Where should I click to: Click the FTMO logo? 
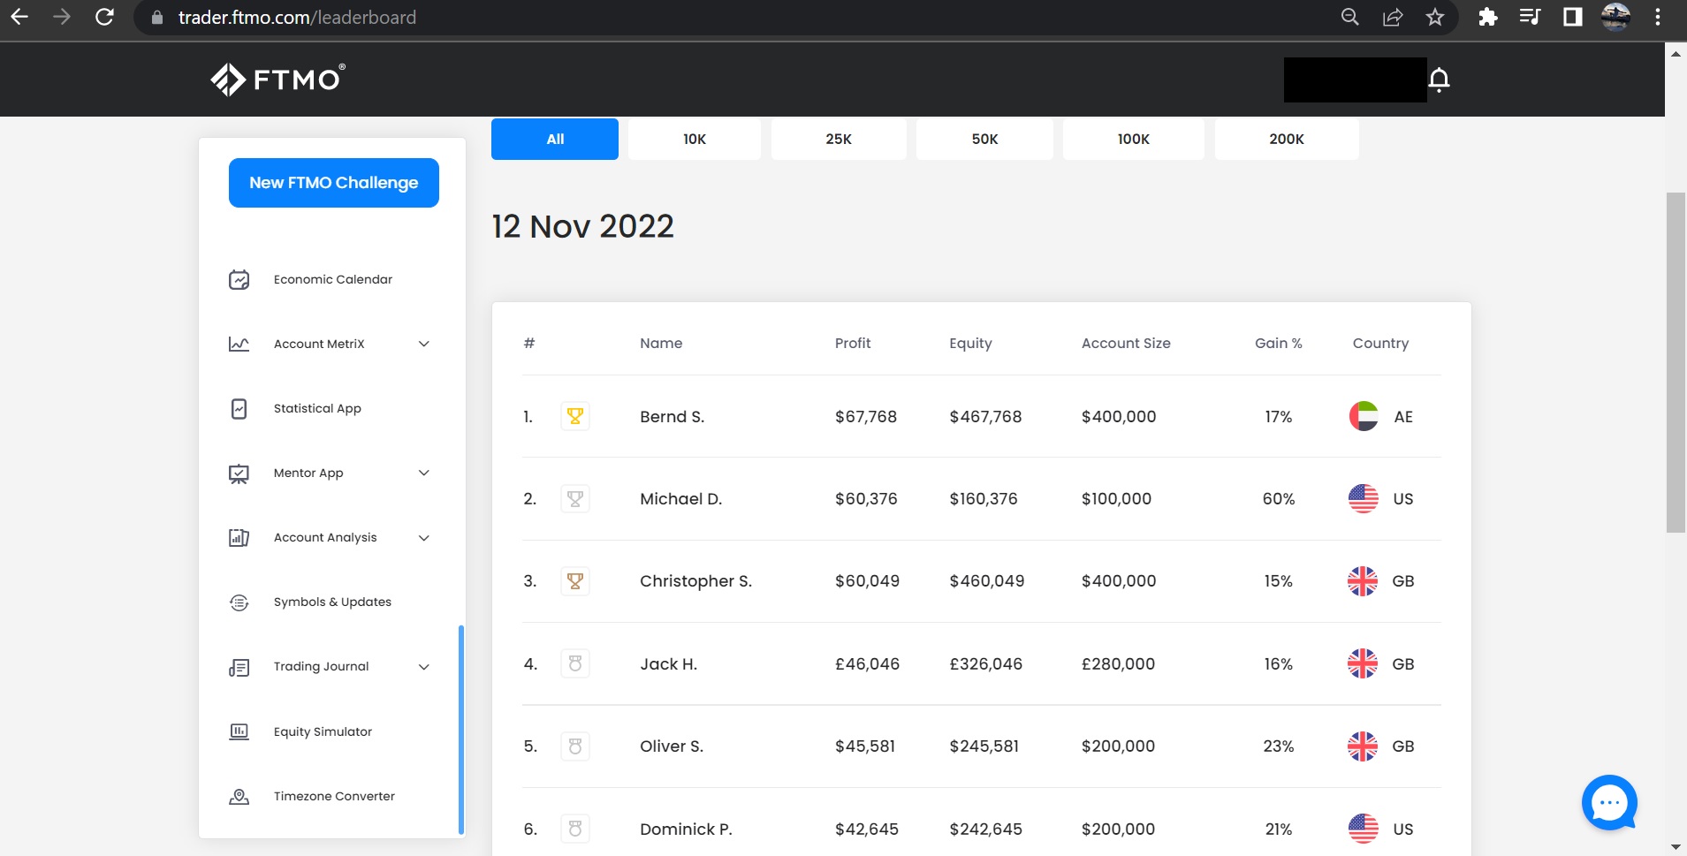click(277, 80)
